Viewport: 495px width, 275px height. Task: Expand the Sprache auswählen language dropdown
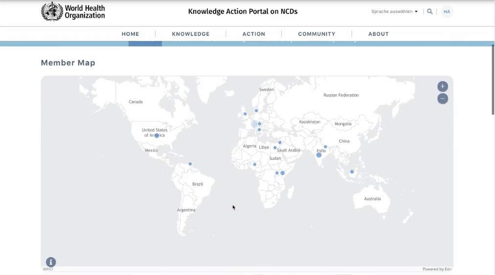click(x=394, y=11)
